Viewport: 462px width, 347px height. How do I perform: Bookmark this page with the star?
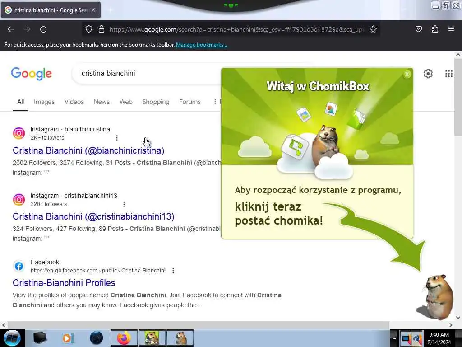tap(373, 29)
